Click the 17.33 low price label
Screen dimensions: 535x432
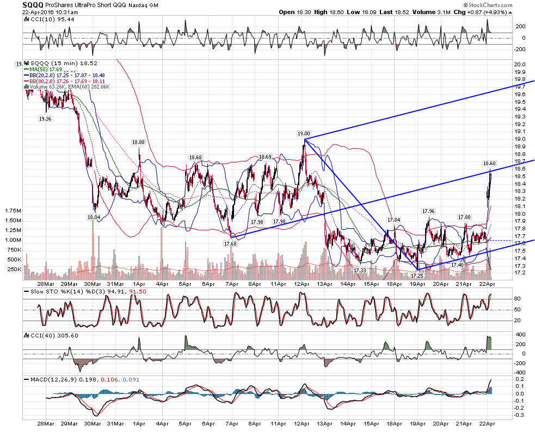point(360,270)
